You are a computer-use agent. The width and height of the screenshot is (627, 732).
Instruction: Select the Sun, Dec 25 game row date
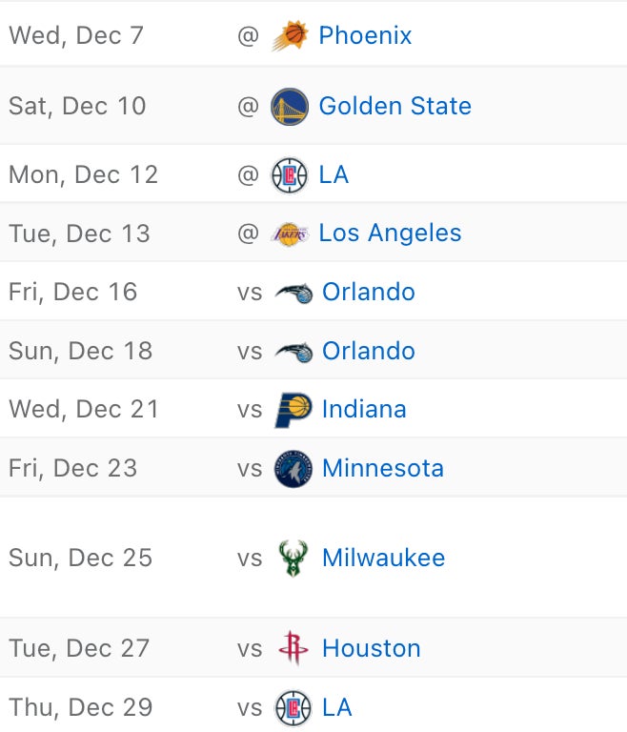[x=80, y=558]
